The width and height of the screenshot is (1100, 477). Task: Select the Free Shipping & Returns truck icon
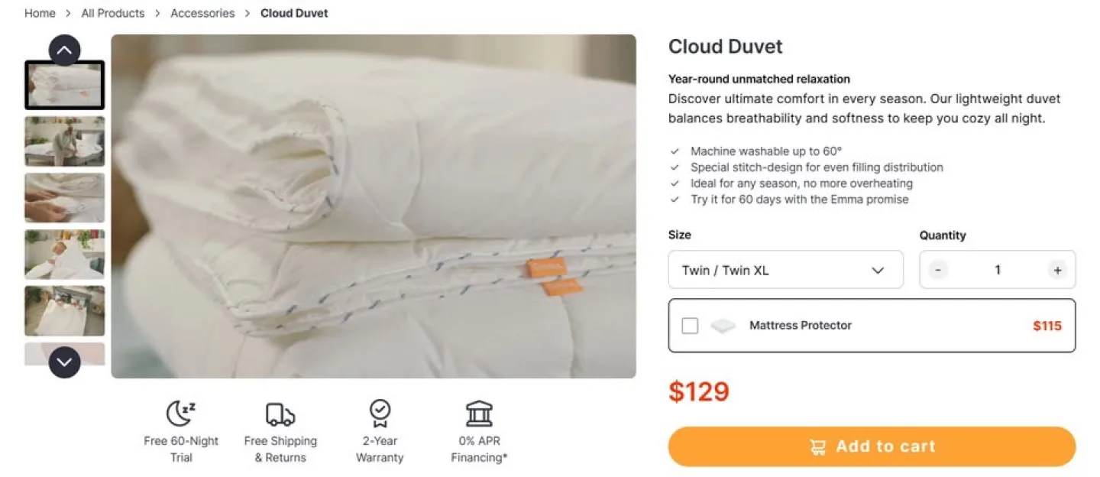(280, 414)
